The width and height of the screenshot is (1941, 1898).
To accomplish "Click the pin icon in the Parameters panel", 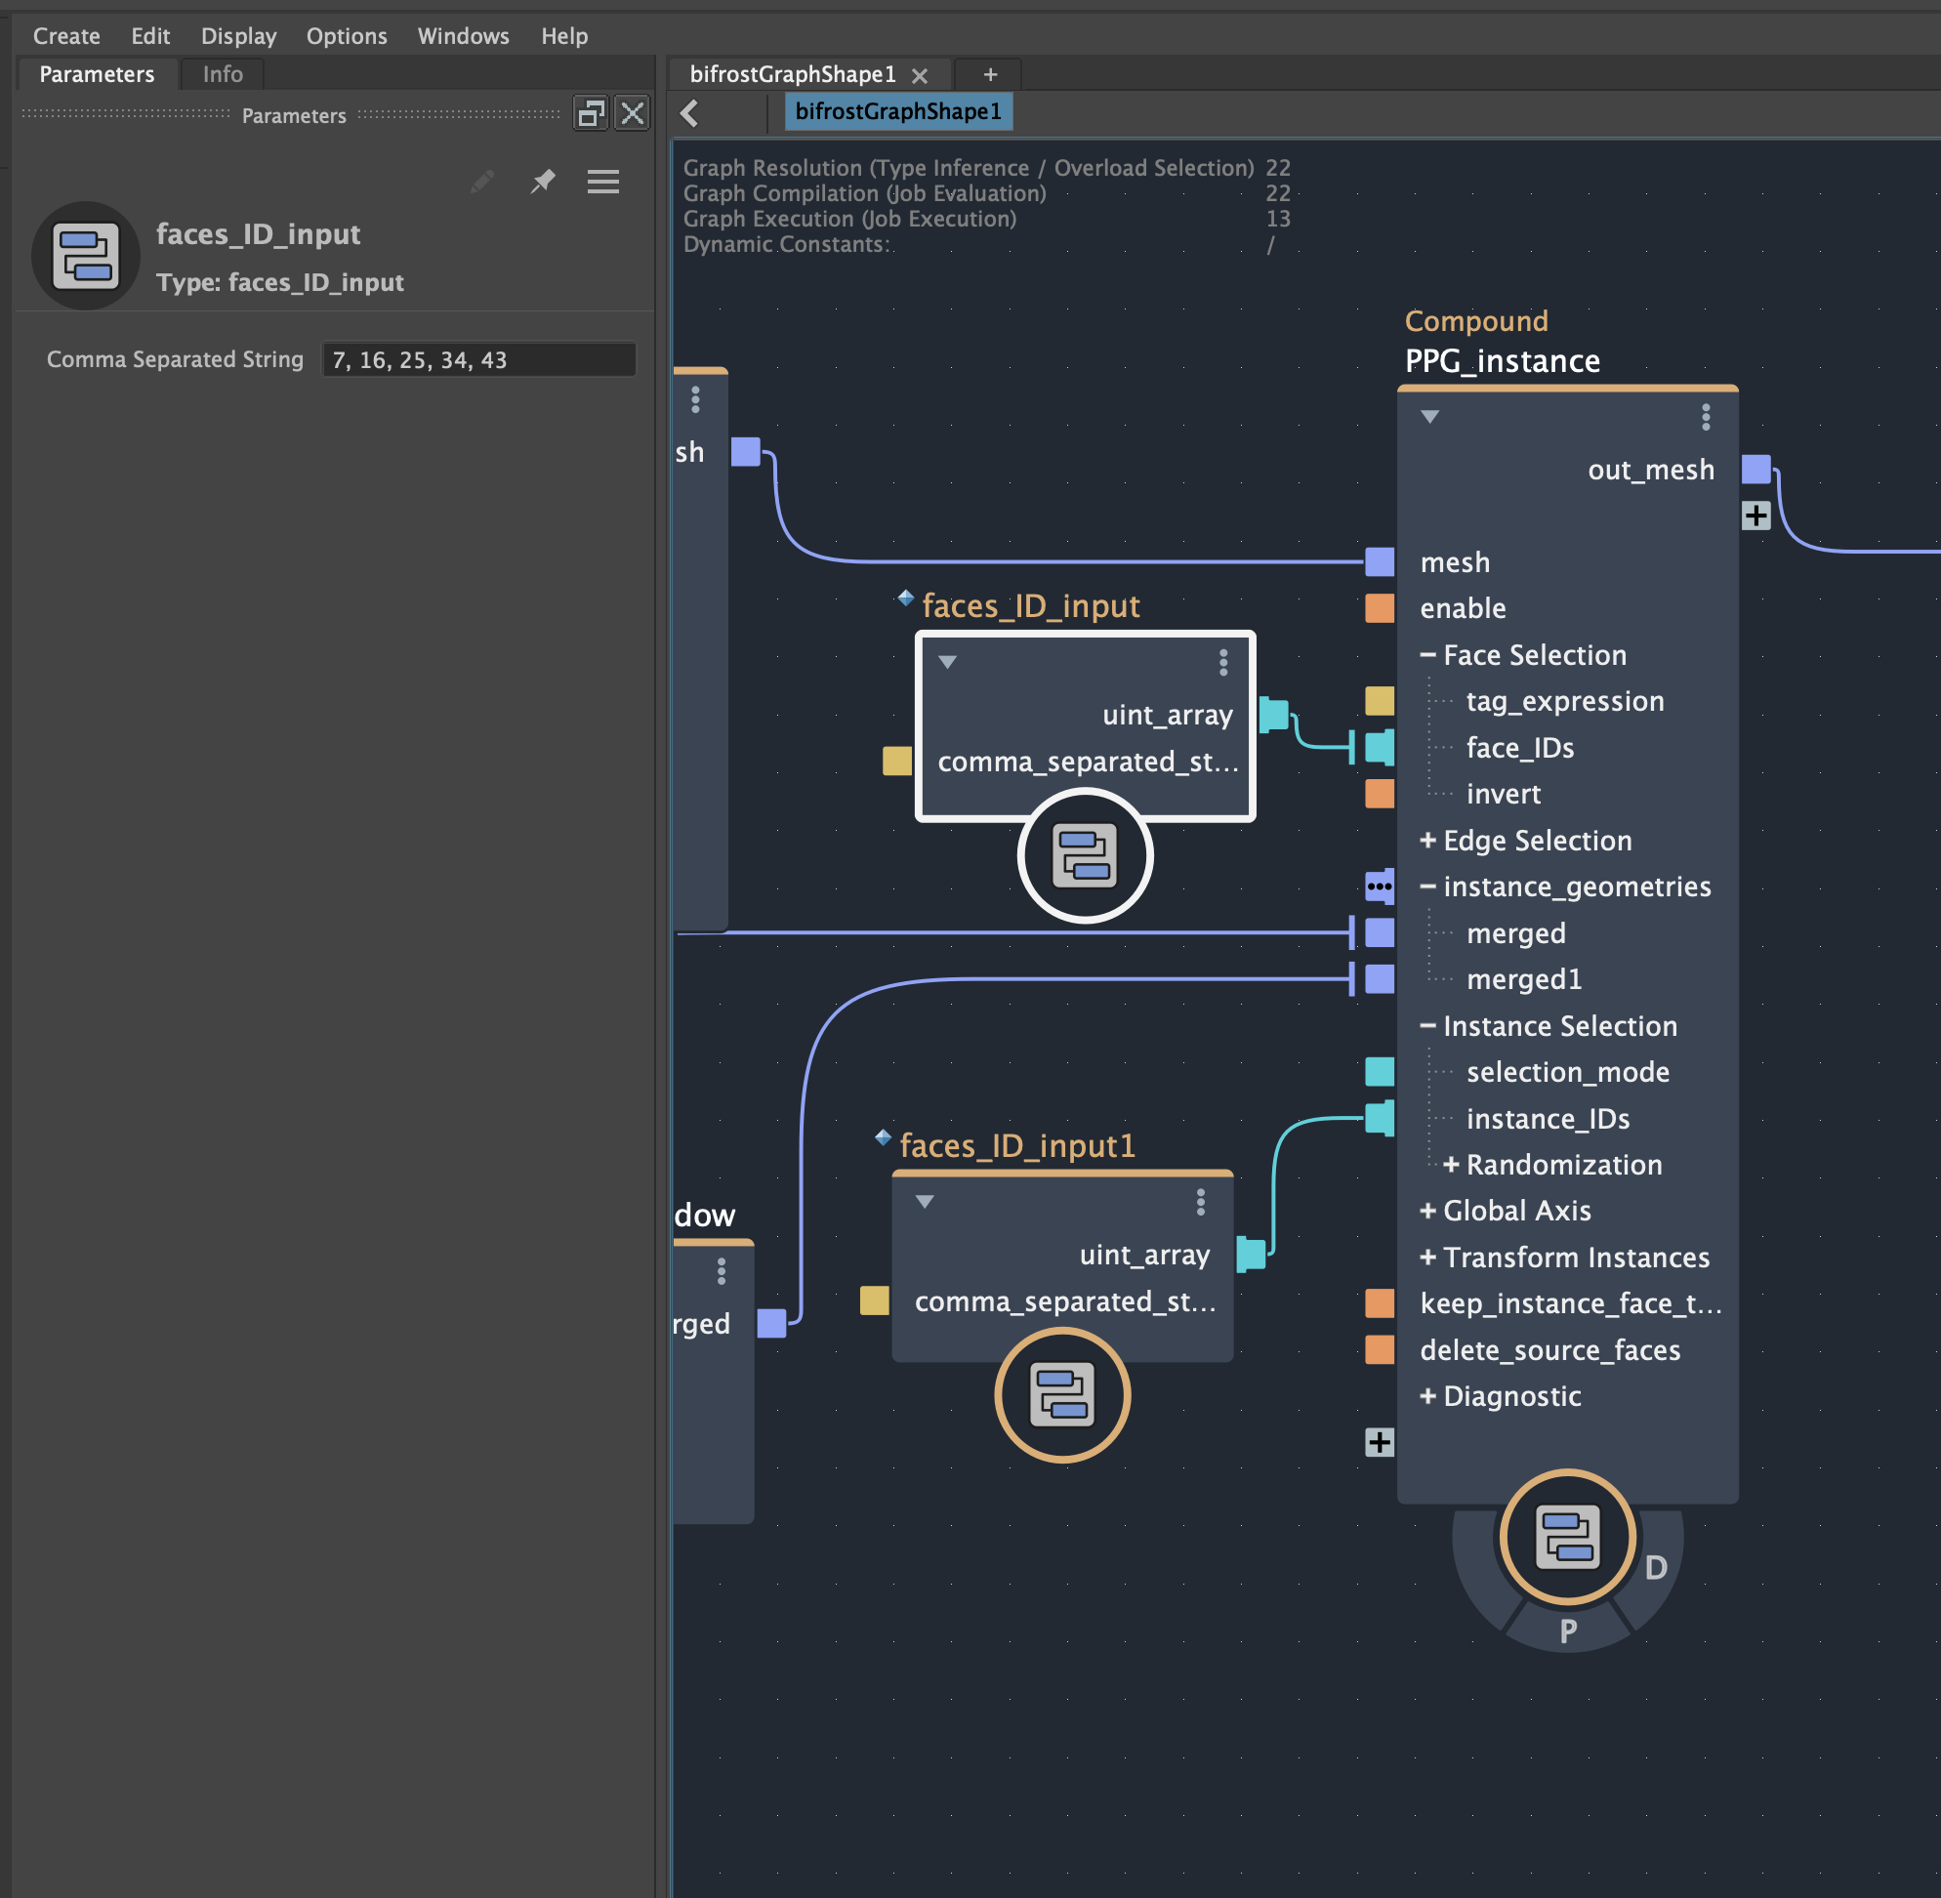I will (543, 182).
